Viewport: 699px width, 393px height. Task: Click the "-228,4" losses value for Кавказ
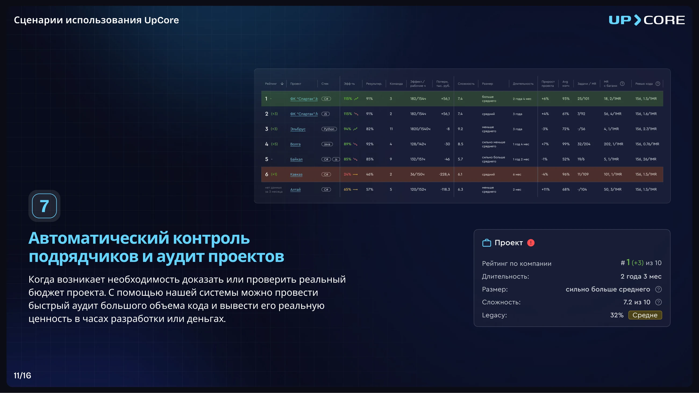tap(444, 174)
